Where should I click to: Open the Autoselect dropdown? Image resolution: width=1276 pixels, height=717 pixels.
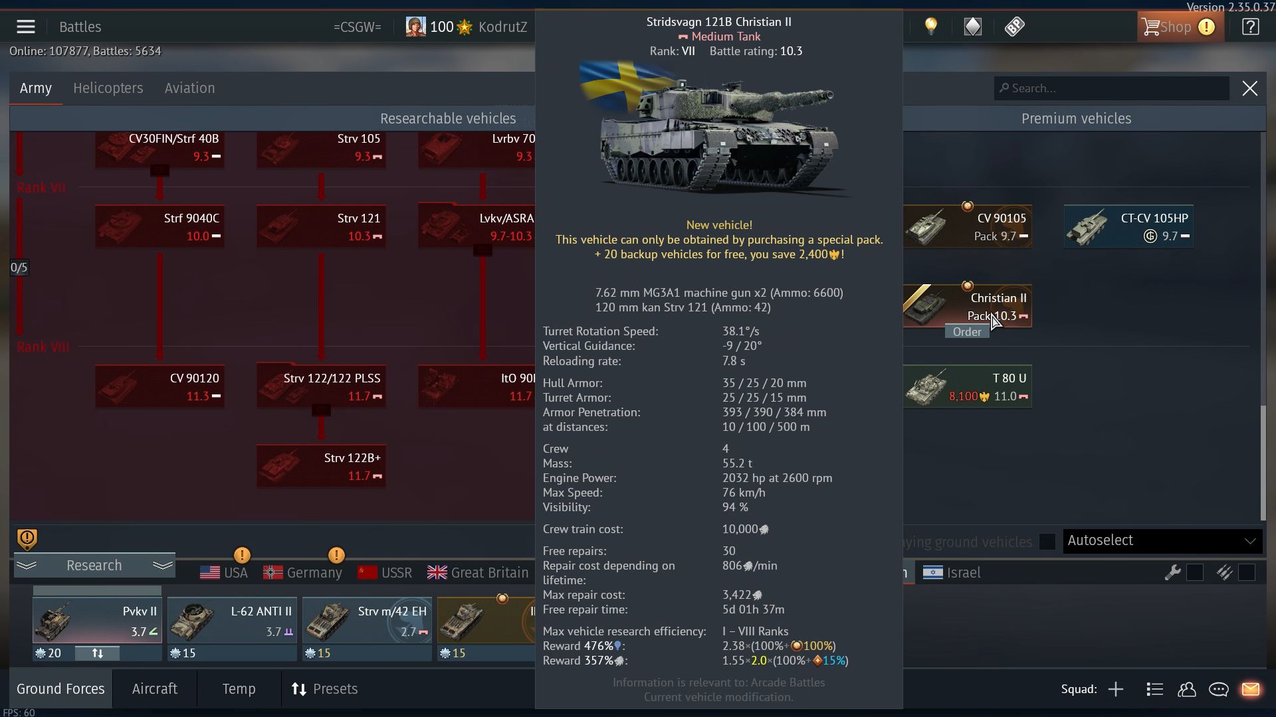(x=1162, y=540)
